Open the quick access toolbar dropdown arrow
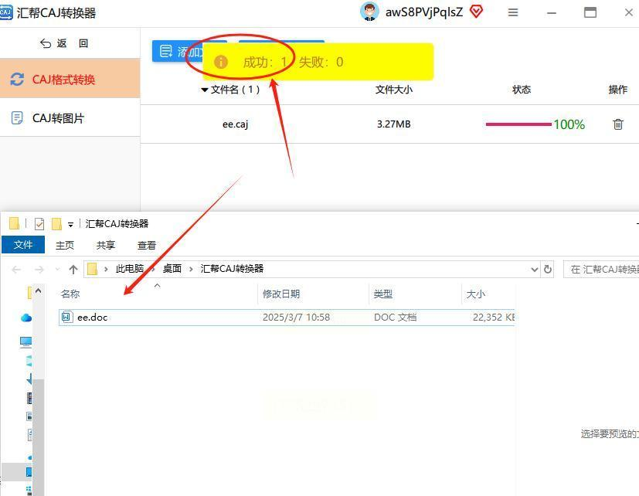The width and height of the screenshot is (639, 496). pos(70,225)
